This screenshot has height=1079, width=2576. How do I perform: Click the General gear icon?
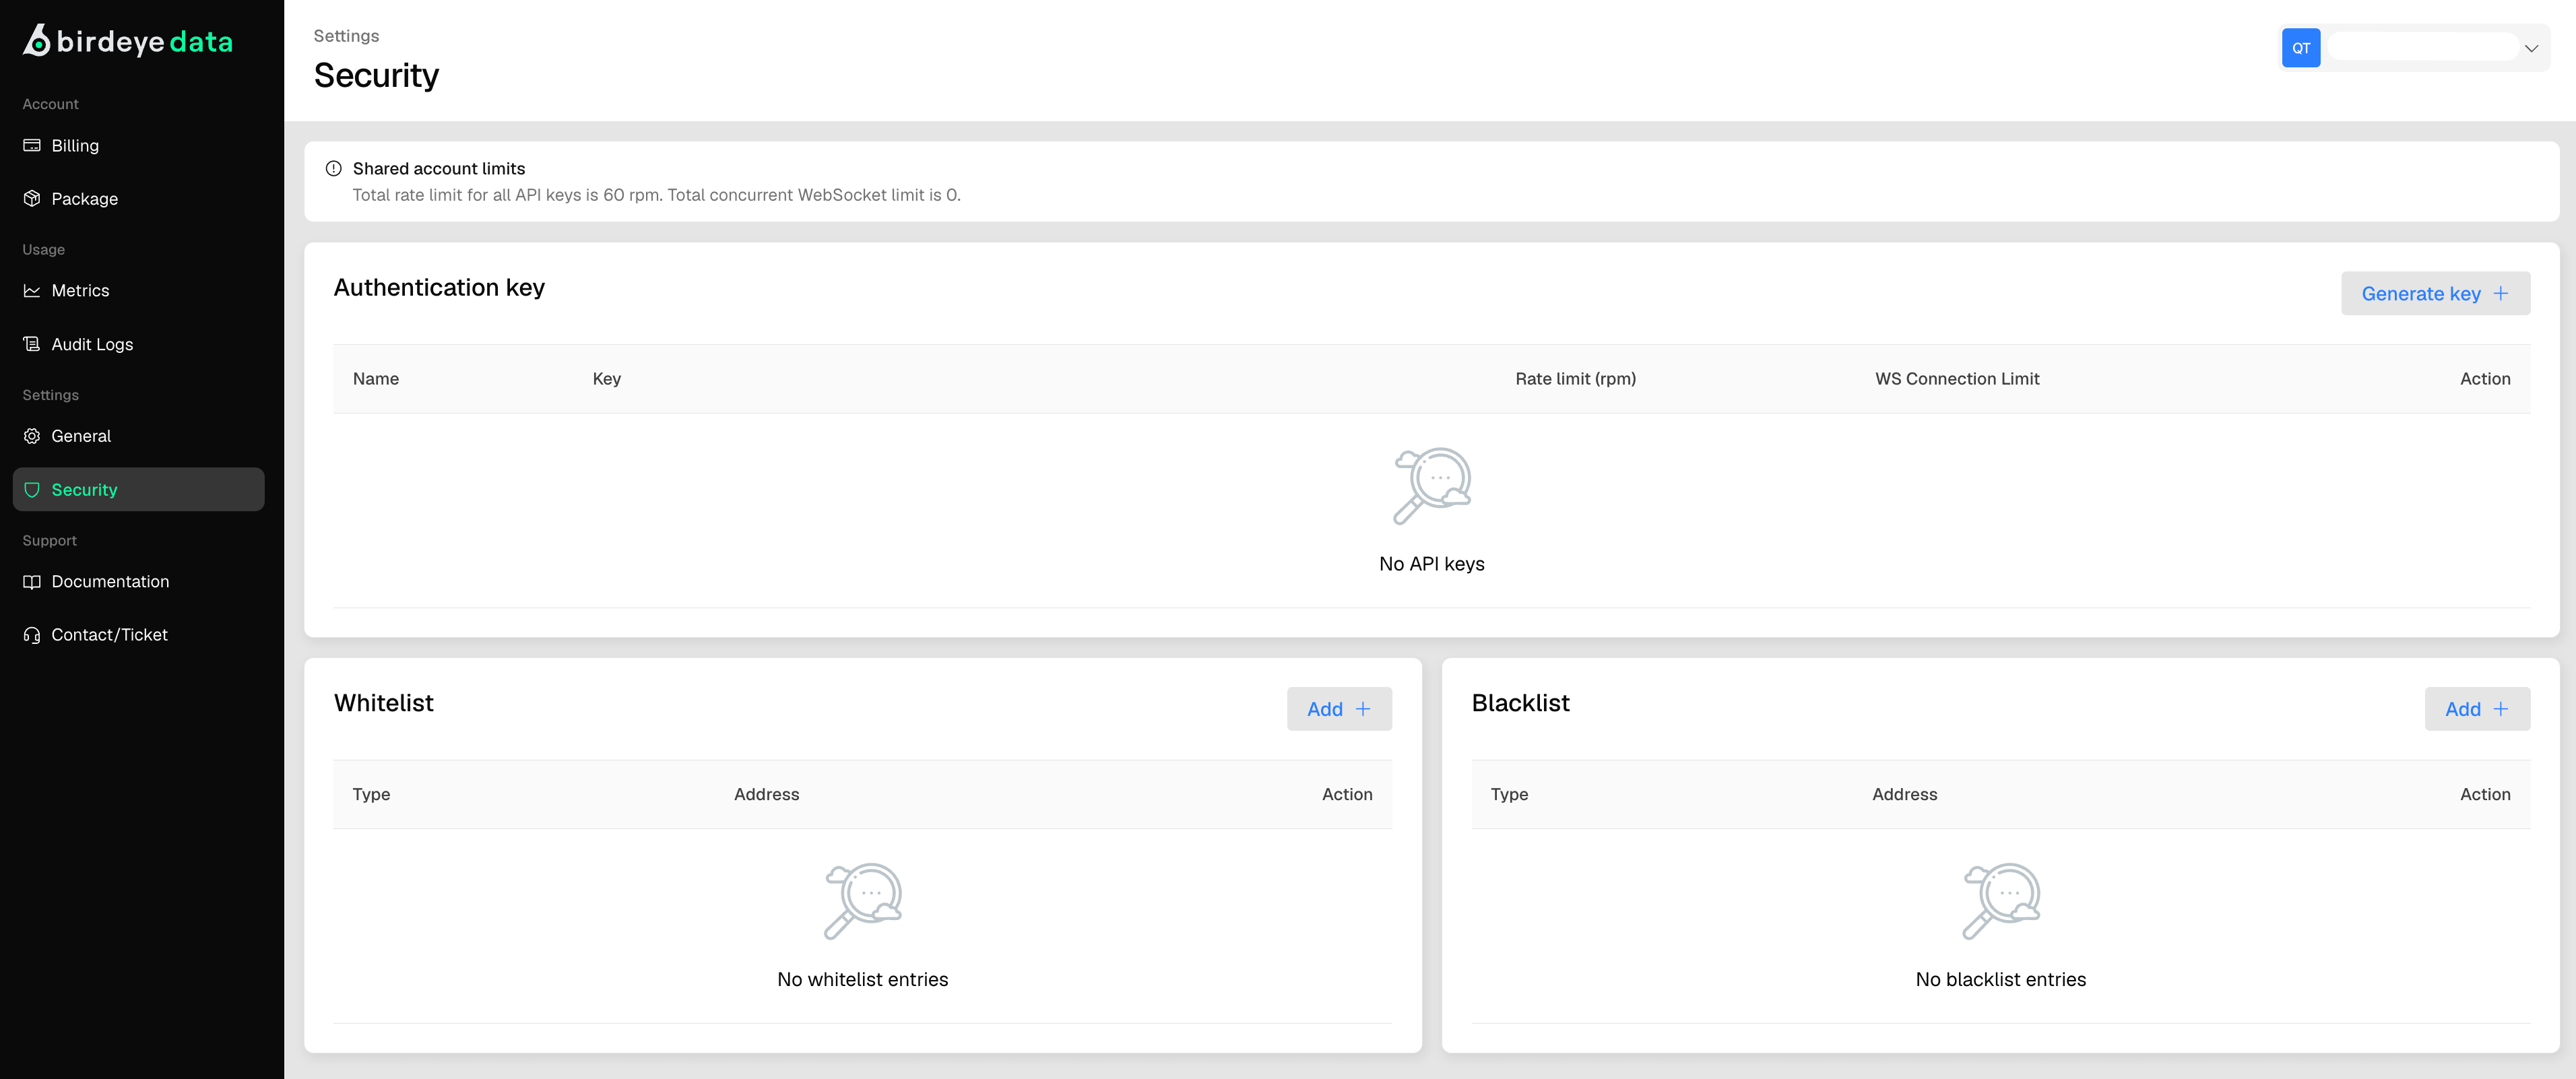pyautogui.click(x=32, y=436)
